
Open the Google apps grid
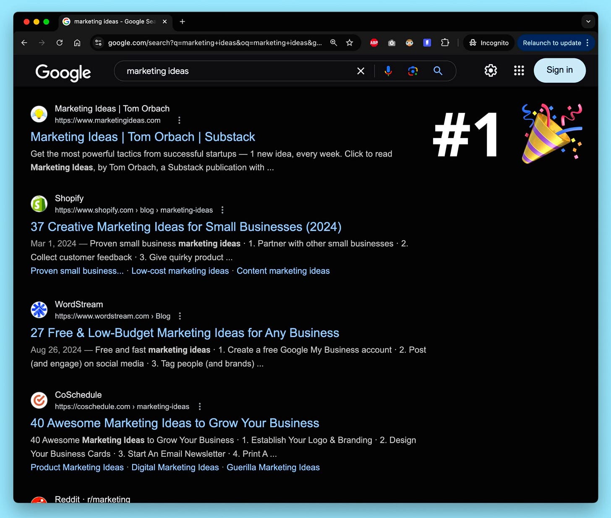[x=519, y=71]
